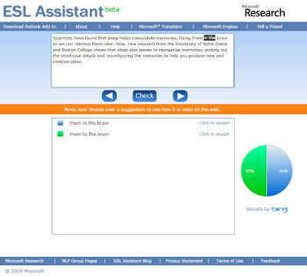Image resolution: width=307 pixels, height=276 pixels.
Task: Click the previous suggestion left arrow button
Action: (x=109, y=96)
